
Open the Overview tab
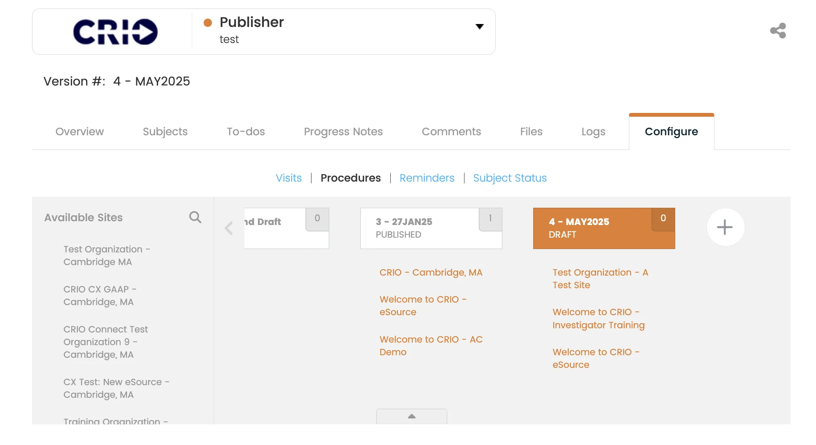tap(80, 131)
